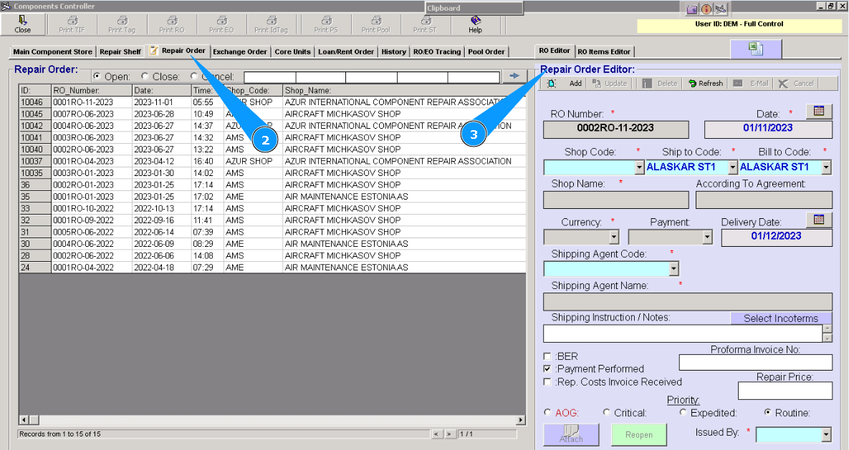Image resolution: width=849 pixels, height=450 pixels.
Task: Click Delete icon in editor toolbar
Action: coord(647,83)
